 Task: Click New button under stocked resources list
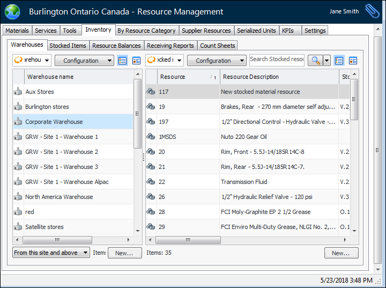341,253
